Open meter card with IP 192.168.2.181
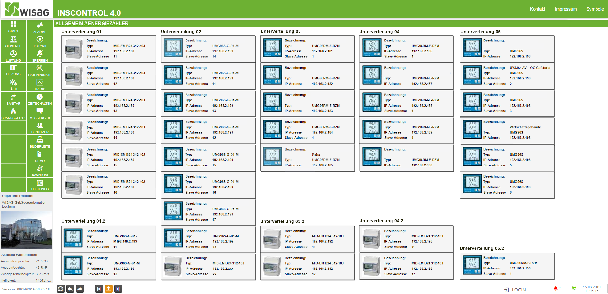 pyautogui.click(x=308, y=49)
